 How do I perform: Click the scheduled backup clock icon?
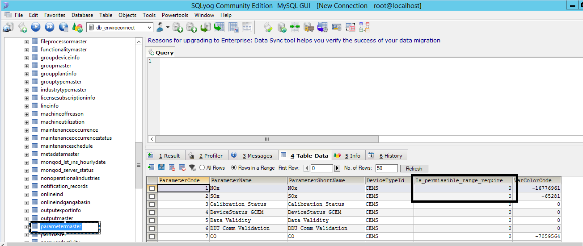[323, 27]
